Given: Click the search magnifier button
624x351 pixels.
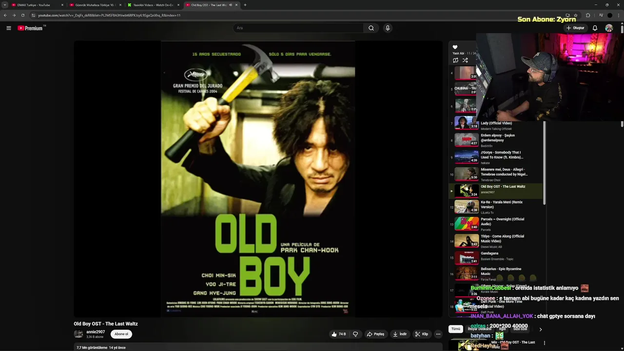Looking at the screenshot, I should tap(371, 28).
